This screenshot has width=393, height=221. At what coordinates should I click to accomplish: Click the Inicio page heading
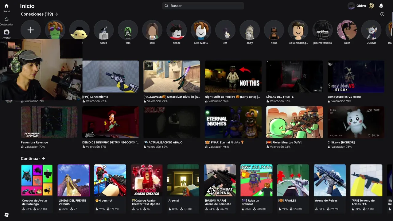point(27,6)
